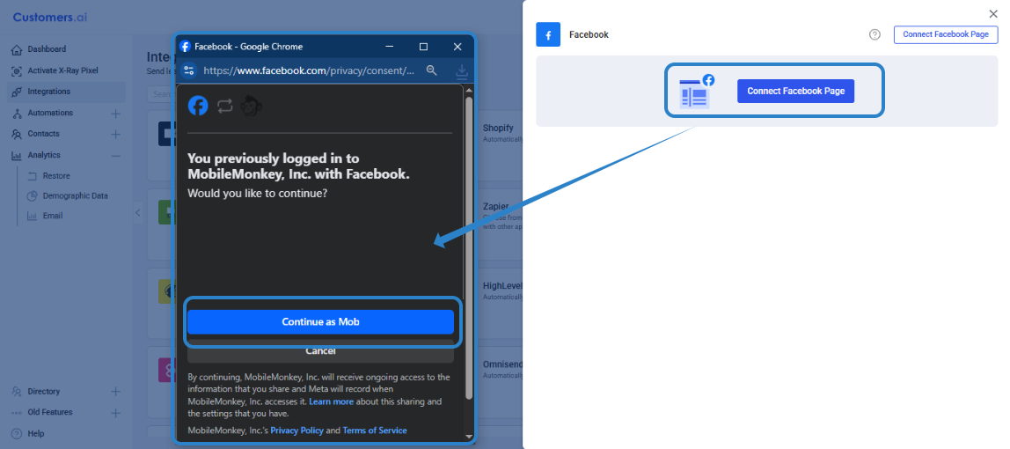1010x449 pixels.
Task: Click the zoom magnifier icon in address bar
Action: click(432, 70)
